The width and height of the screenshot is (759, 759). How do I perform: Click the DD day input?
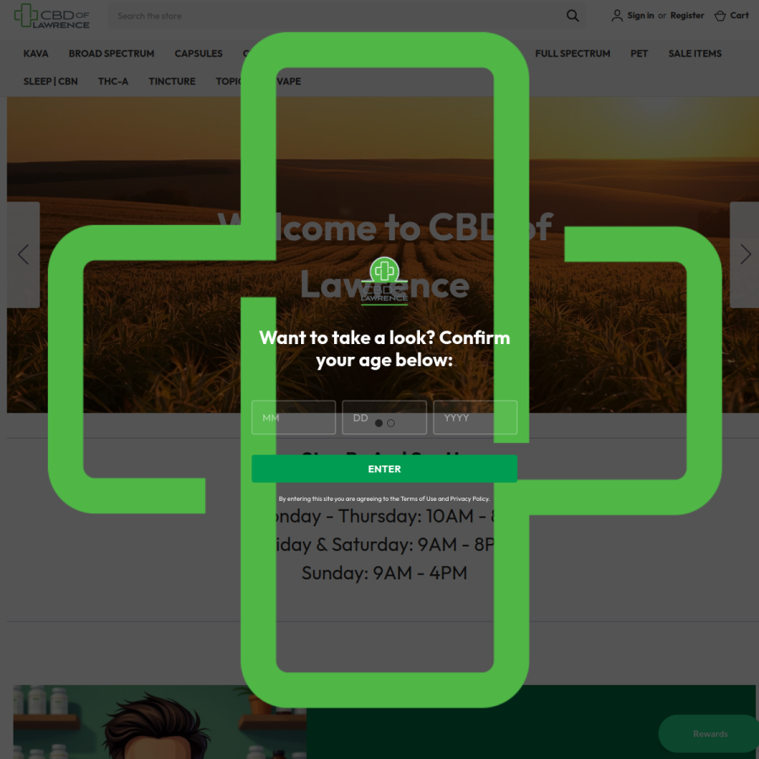coord(385,417)
